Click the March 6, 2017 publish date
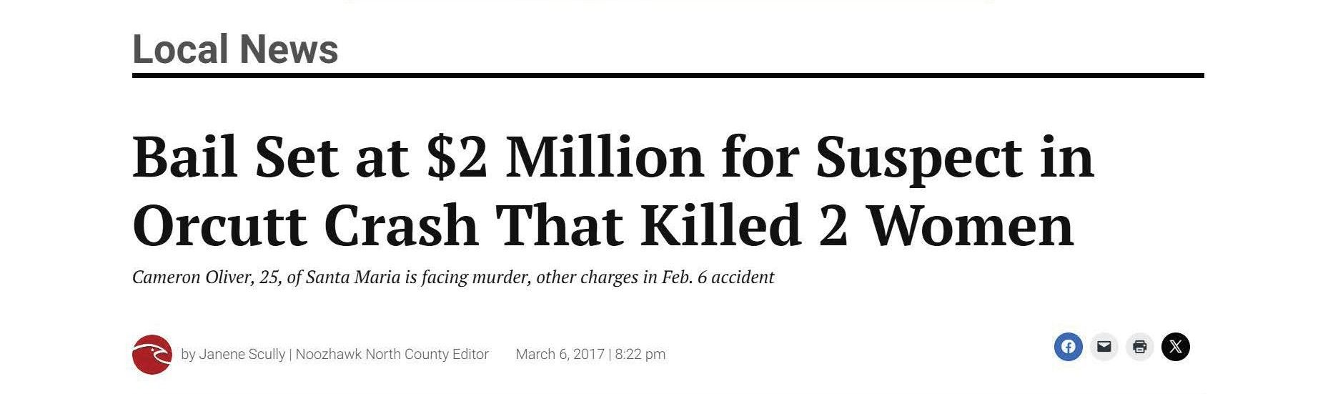The height and width of the screenshot is (394, 1343). click(560, 354)
